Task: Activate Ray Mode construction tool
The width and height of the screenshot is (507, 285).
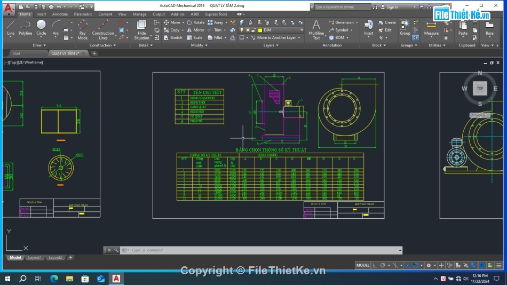Action: point(82,30)
